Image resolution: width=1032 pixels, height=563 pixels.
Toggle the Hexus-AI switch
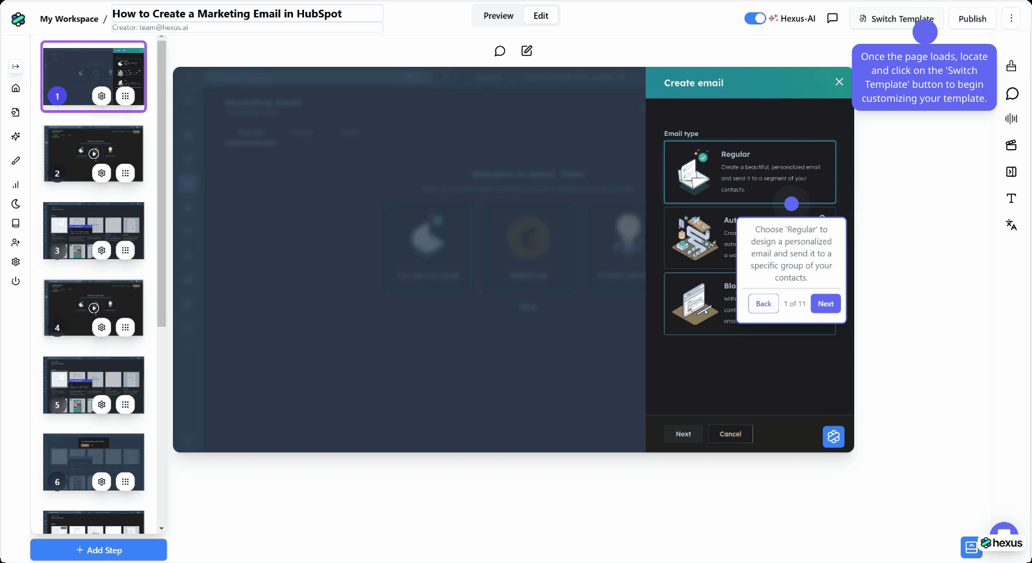click(x=754, y=19)
